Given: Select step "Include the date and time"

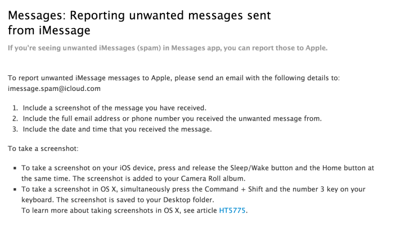Looking at the screenshot, I should [117, 129].
